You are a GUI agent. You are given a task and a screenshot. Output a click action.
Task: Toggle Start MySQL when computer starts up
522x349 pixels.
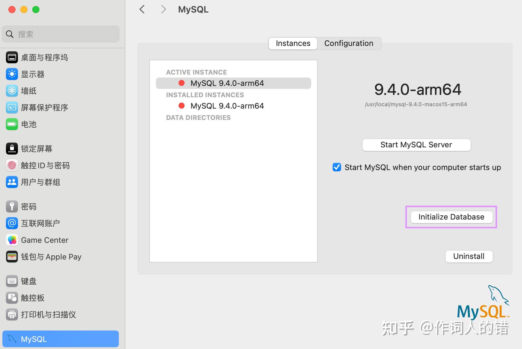tap(337, 167)
